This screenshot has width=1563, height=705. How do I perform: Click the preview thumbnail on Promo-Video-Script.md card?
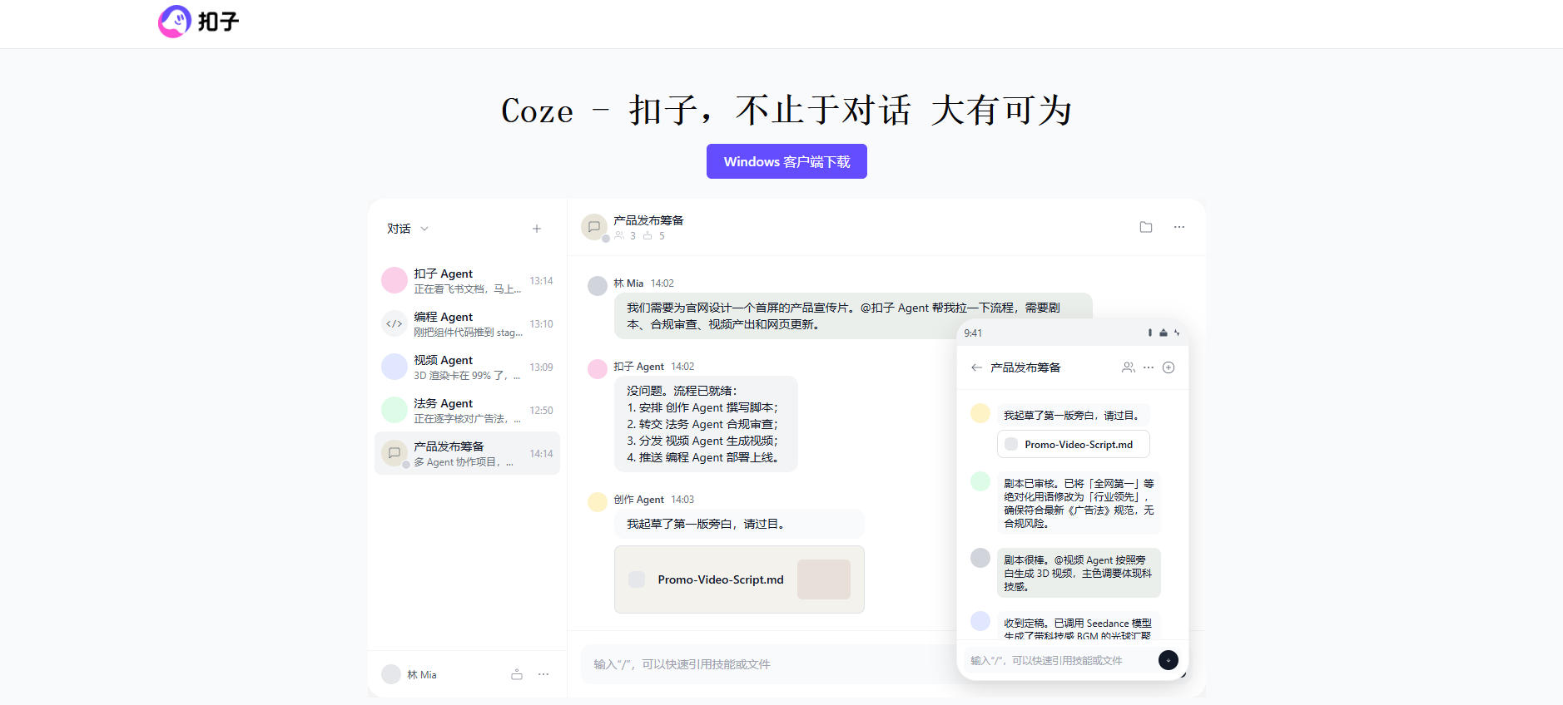824,579
